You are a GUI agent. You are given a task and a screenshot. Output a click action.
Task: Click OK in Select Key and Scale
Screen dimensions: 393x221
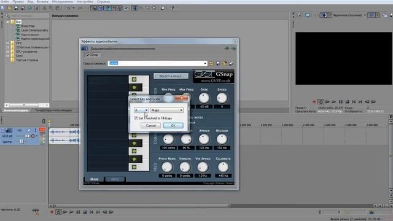[x=173, y=125]
